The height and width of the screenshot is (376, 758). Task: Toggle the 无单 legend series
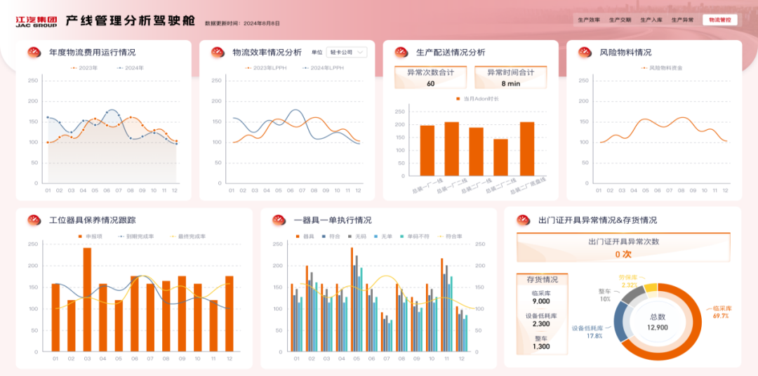(382, 236)
